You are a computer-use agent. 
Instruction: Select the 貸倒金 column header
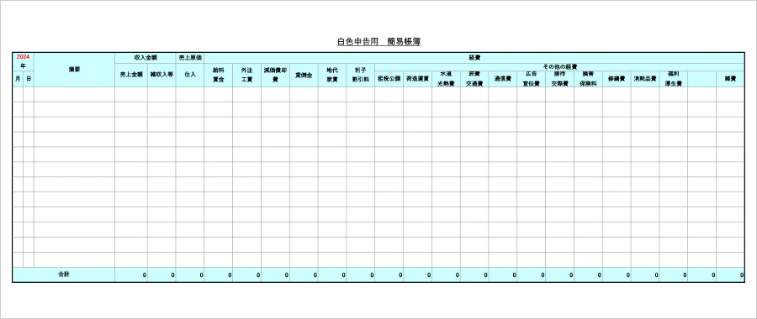click(304, 75)
